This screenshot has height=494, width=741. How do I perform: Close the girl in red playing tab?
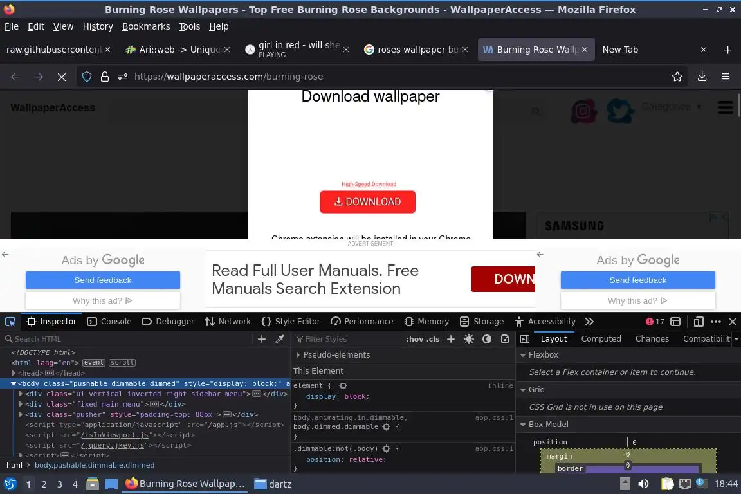coord(346,50)
